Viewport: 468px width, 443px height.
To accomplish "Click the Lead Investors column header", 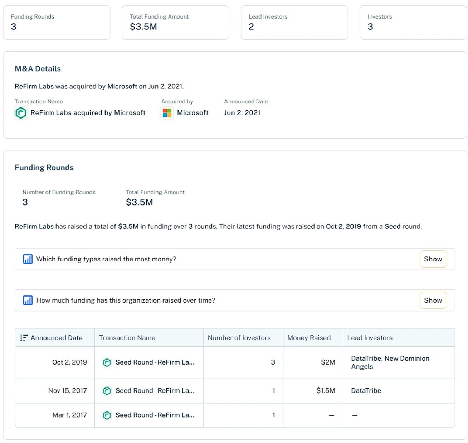I will click(x=399, y=338).
